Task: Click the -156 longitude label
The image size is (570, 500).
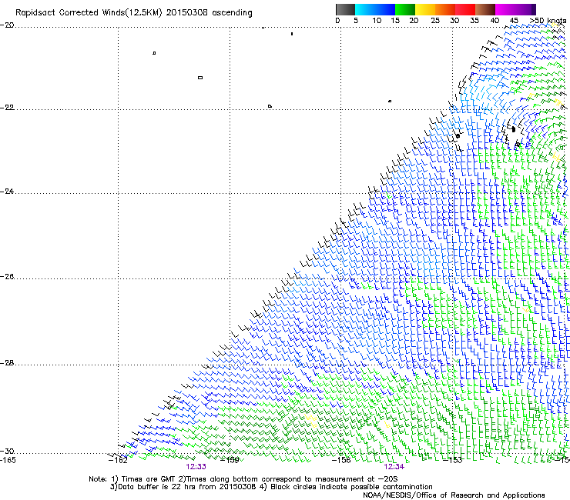Action: (x=341, y=460)
